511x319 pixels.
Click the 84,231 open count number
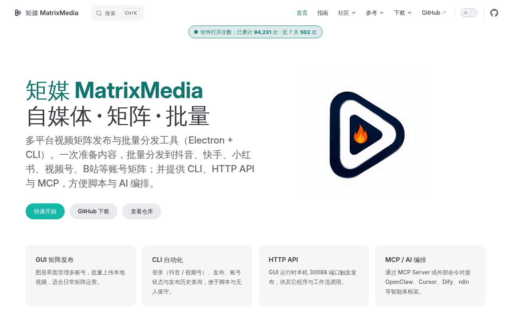tap(263, 32)
